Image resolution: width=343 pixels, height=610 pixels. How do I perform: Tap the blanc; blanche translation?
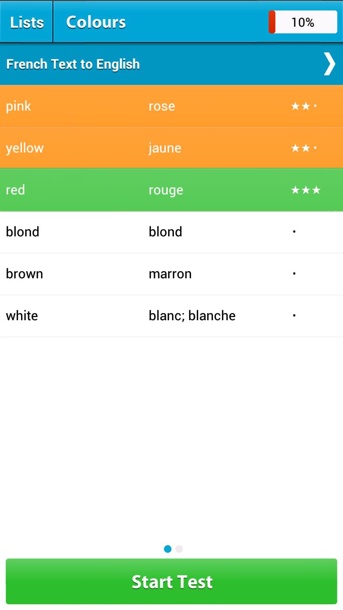tap(192, 315)
